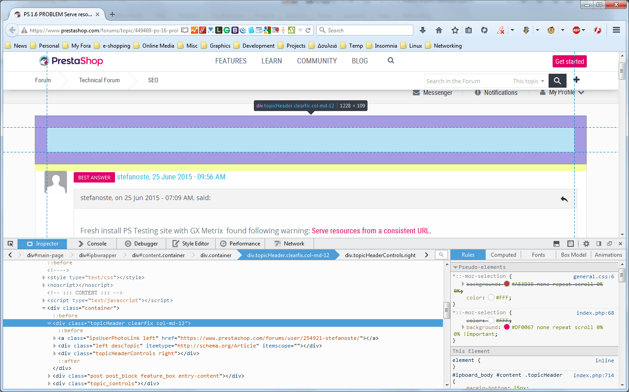Show bookmarks list icon
Screen dimensions: 629x392
(469, 30)
